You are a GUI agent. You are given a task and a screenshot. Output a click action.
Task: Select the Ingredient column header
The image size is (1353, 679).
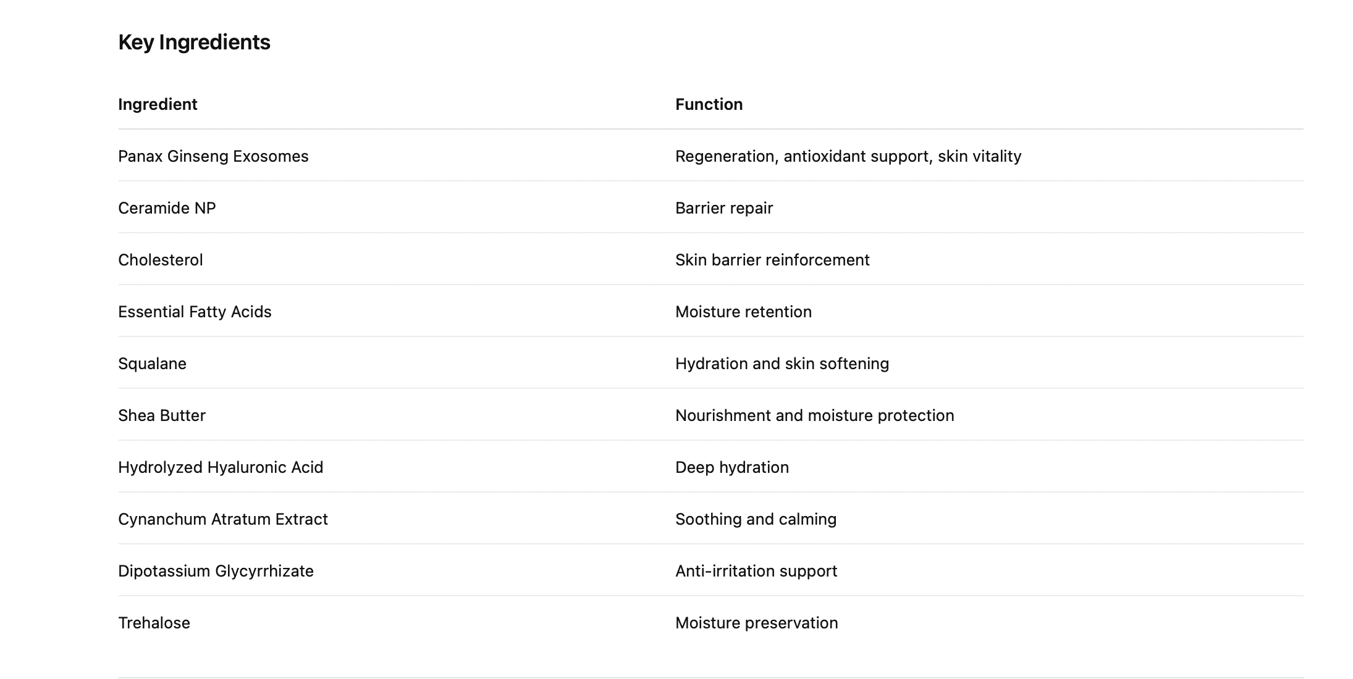(158, 104)
